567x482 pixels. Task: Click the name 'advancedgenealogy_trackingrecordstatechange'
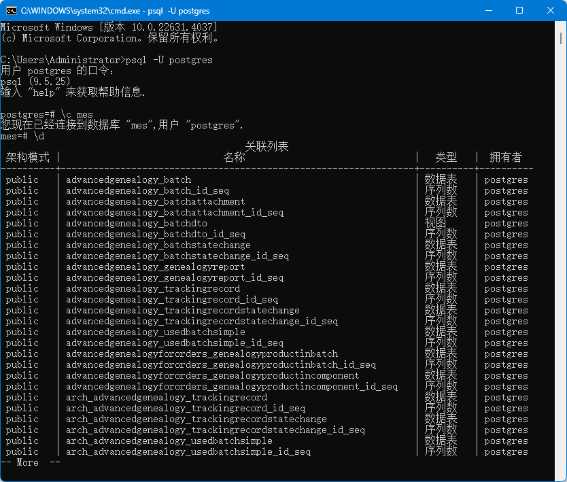[183, 310]
